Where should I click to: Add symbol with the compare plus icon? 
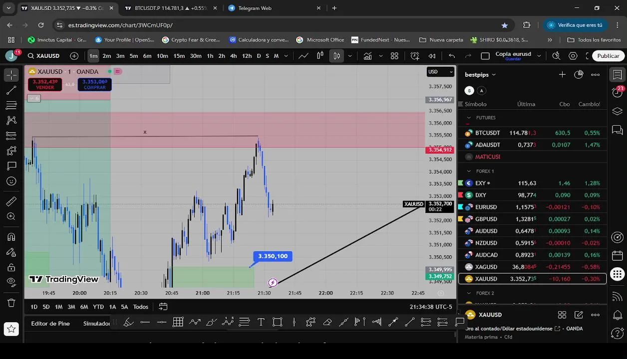pyautogui.click(x=74, y=56)
